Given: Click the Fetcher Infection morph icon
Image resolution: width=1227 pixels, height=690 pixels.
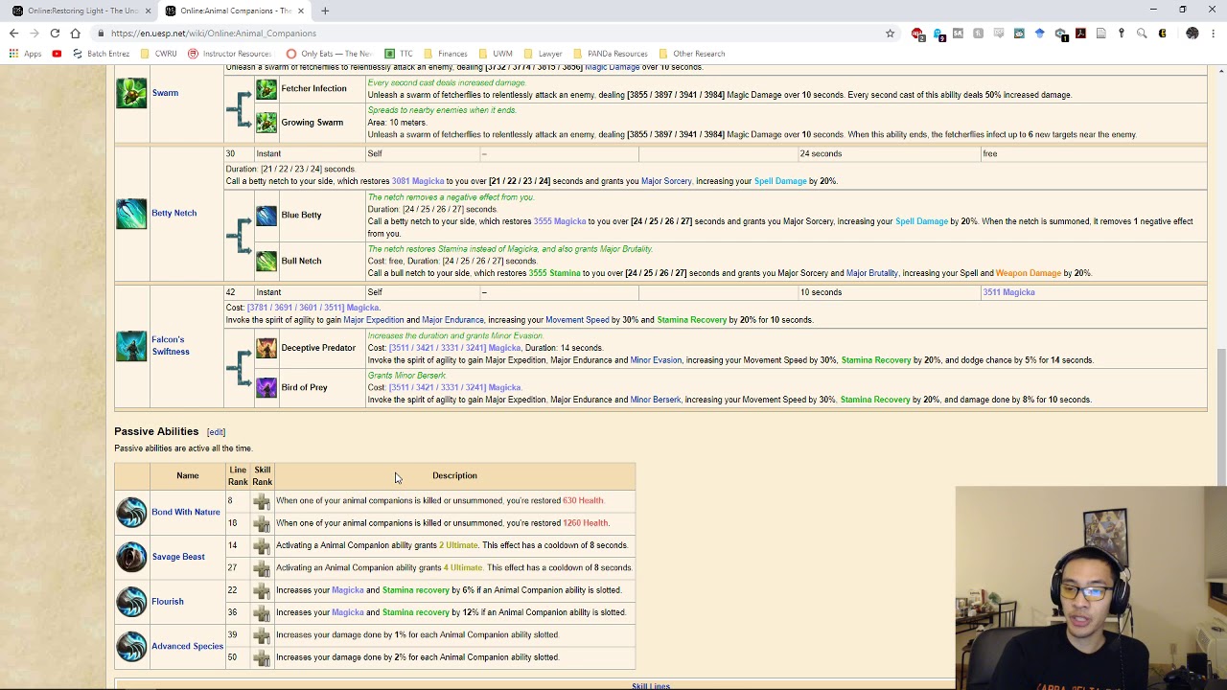Looking at the screenshot, I should click(x=266, y=89).
